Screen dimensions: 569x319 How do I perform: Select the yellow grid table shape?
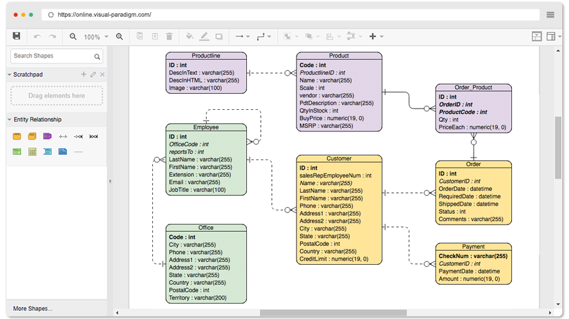pyautogui.click(x=32, y=151)
